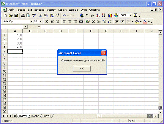Open the Paste Function fx icon
The image size is (164, 124).
92,15
